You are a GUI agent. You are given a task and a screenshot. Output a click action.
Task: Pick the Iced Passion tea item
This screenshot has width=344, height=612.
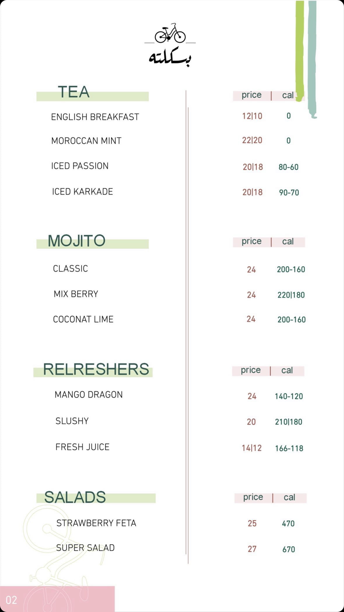tap(80, 166)
